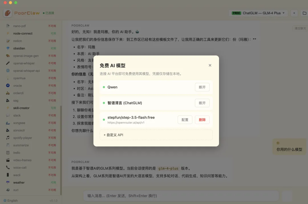Viewport: 308px width, 204px height.
Task: Click the clear chat button
Action: point(300,28)
